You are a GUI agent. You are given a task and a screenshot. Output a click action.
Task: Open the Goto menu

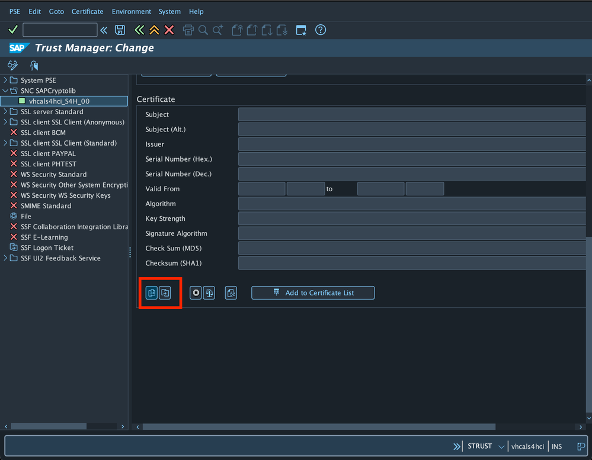point(56,11)
